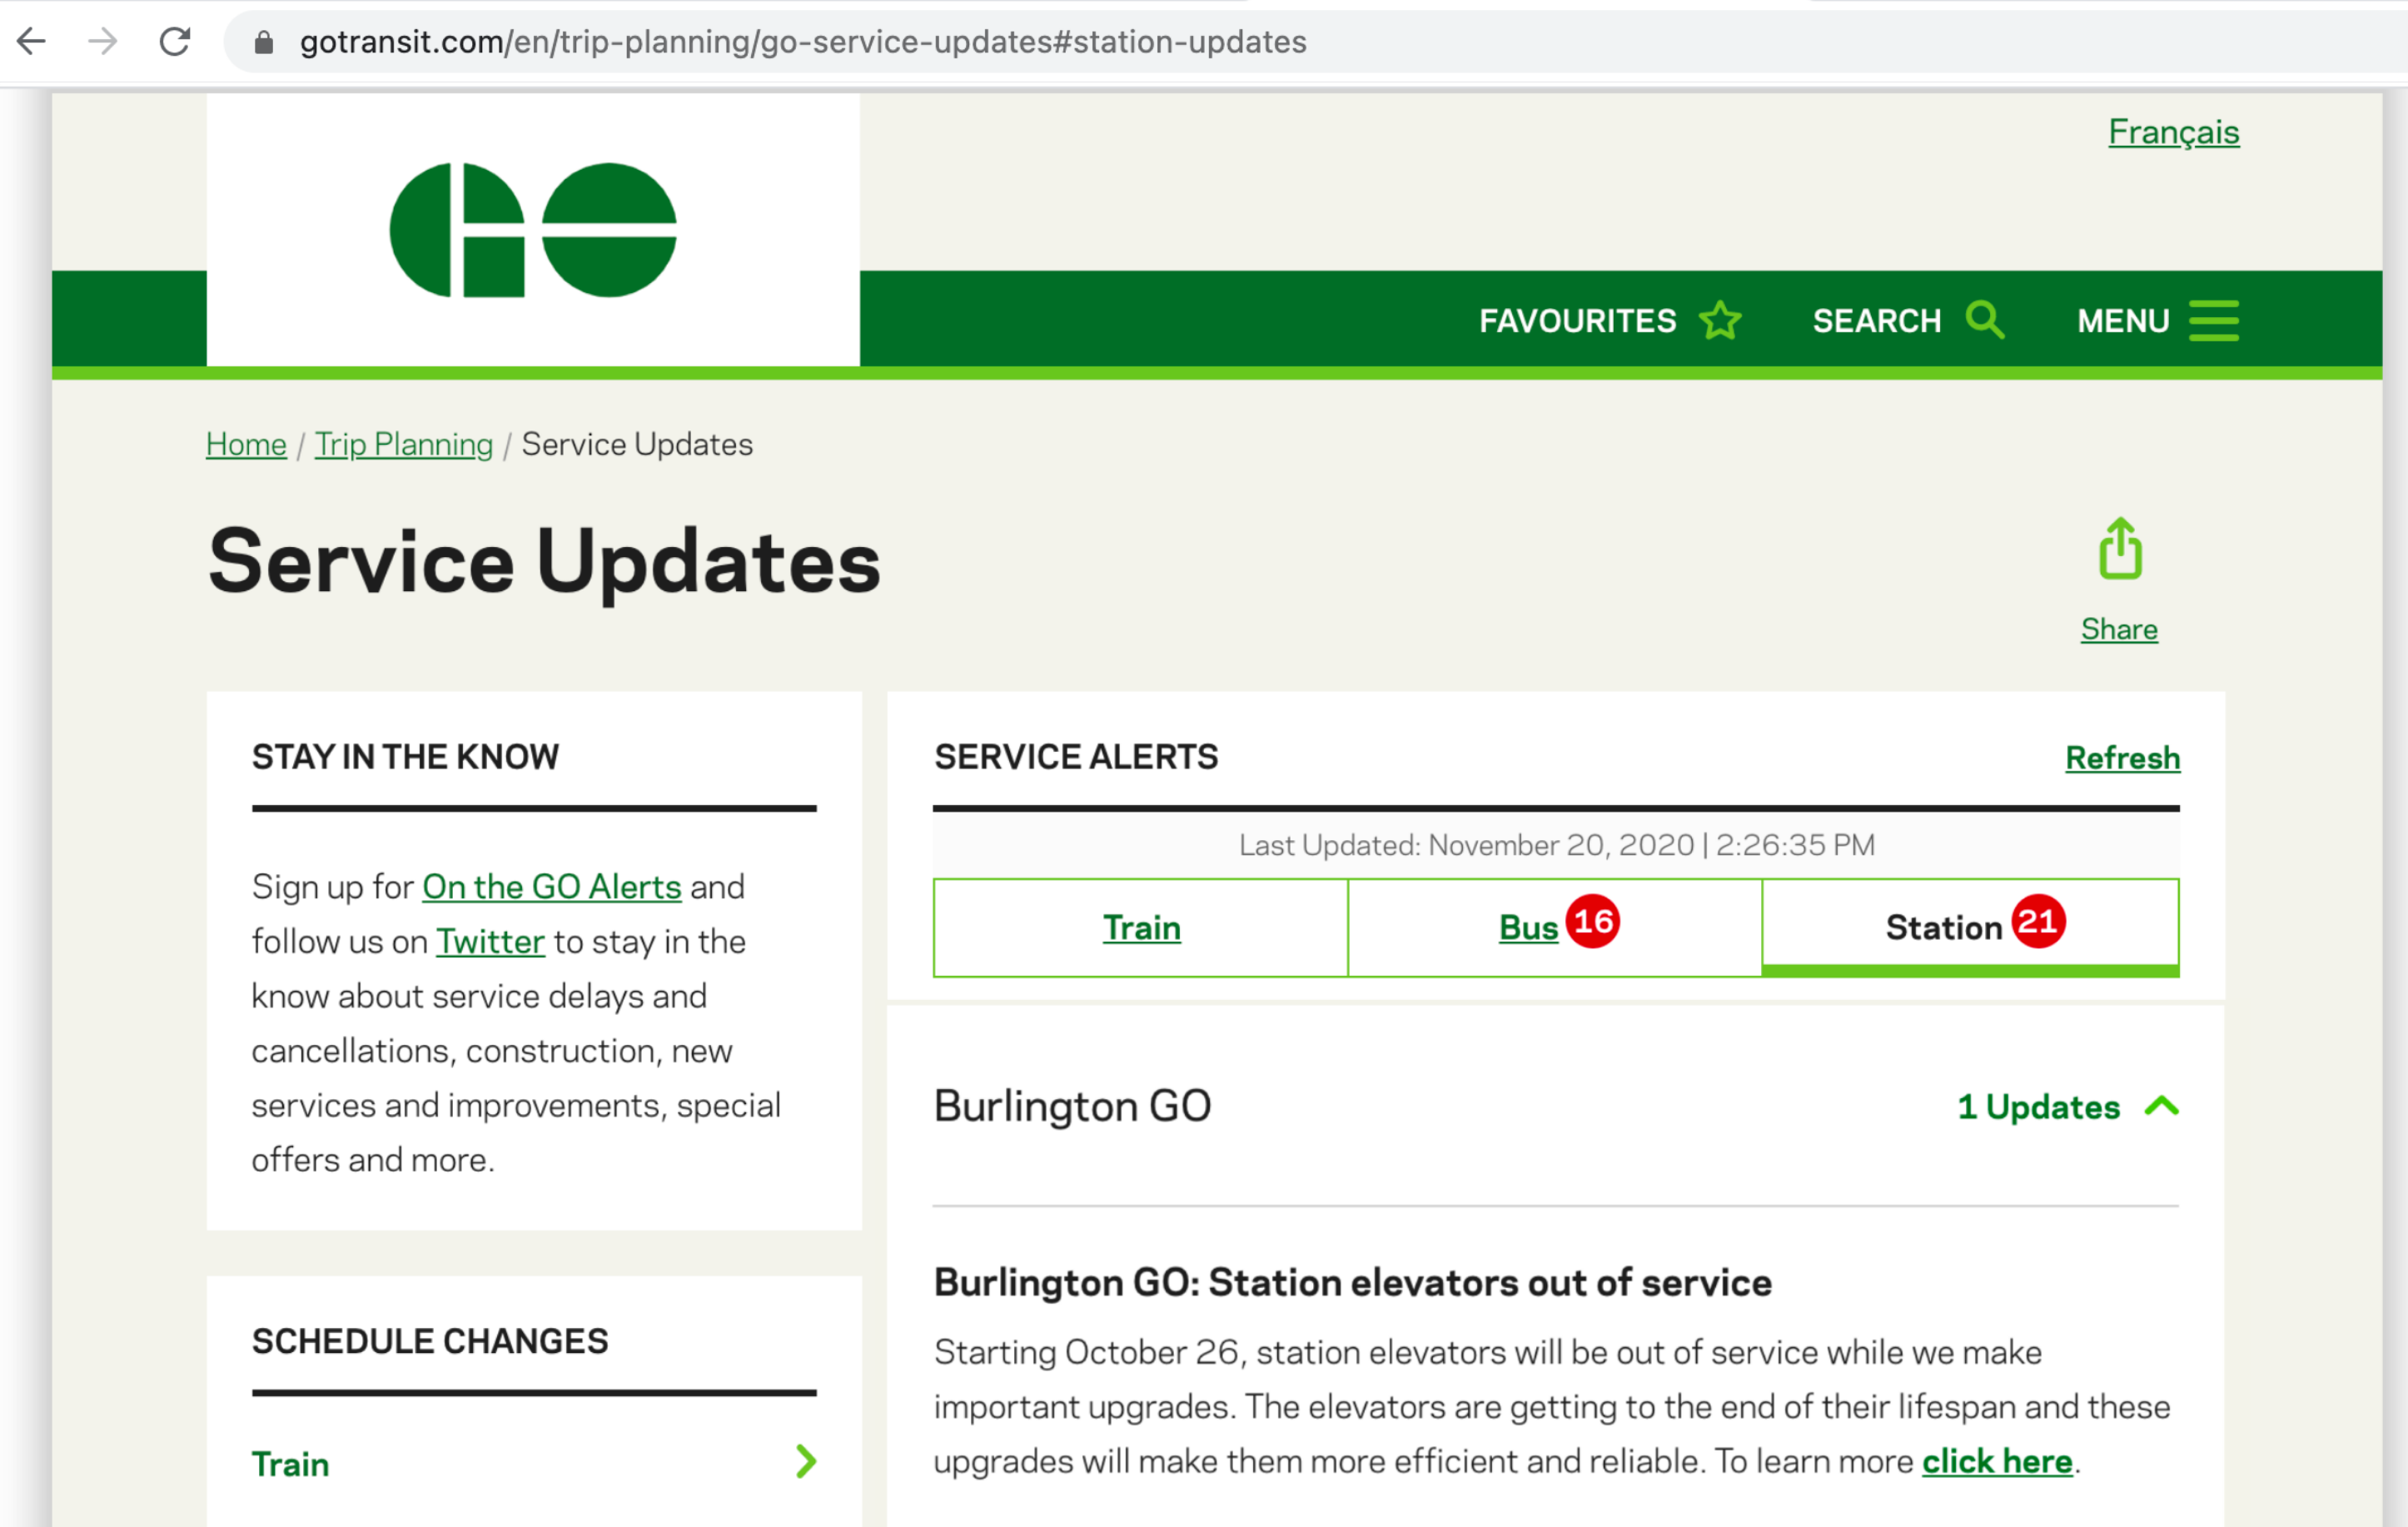Open Train schedule changes link

pyautogui.click(x=290, y=1464)
